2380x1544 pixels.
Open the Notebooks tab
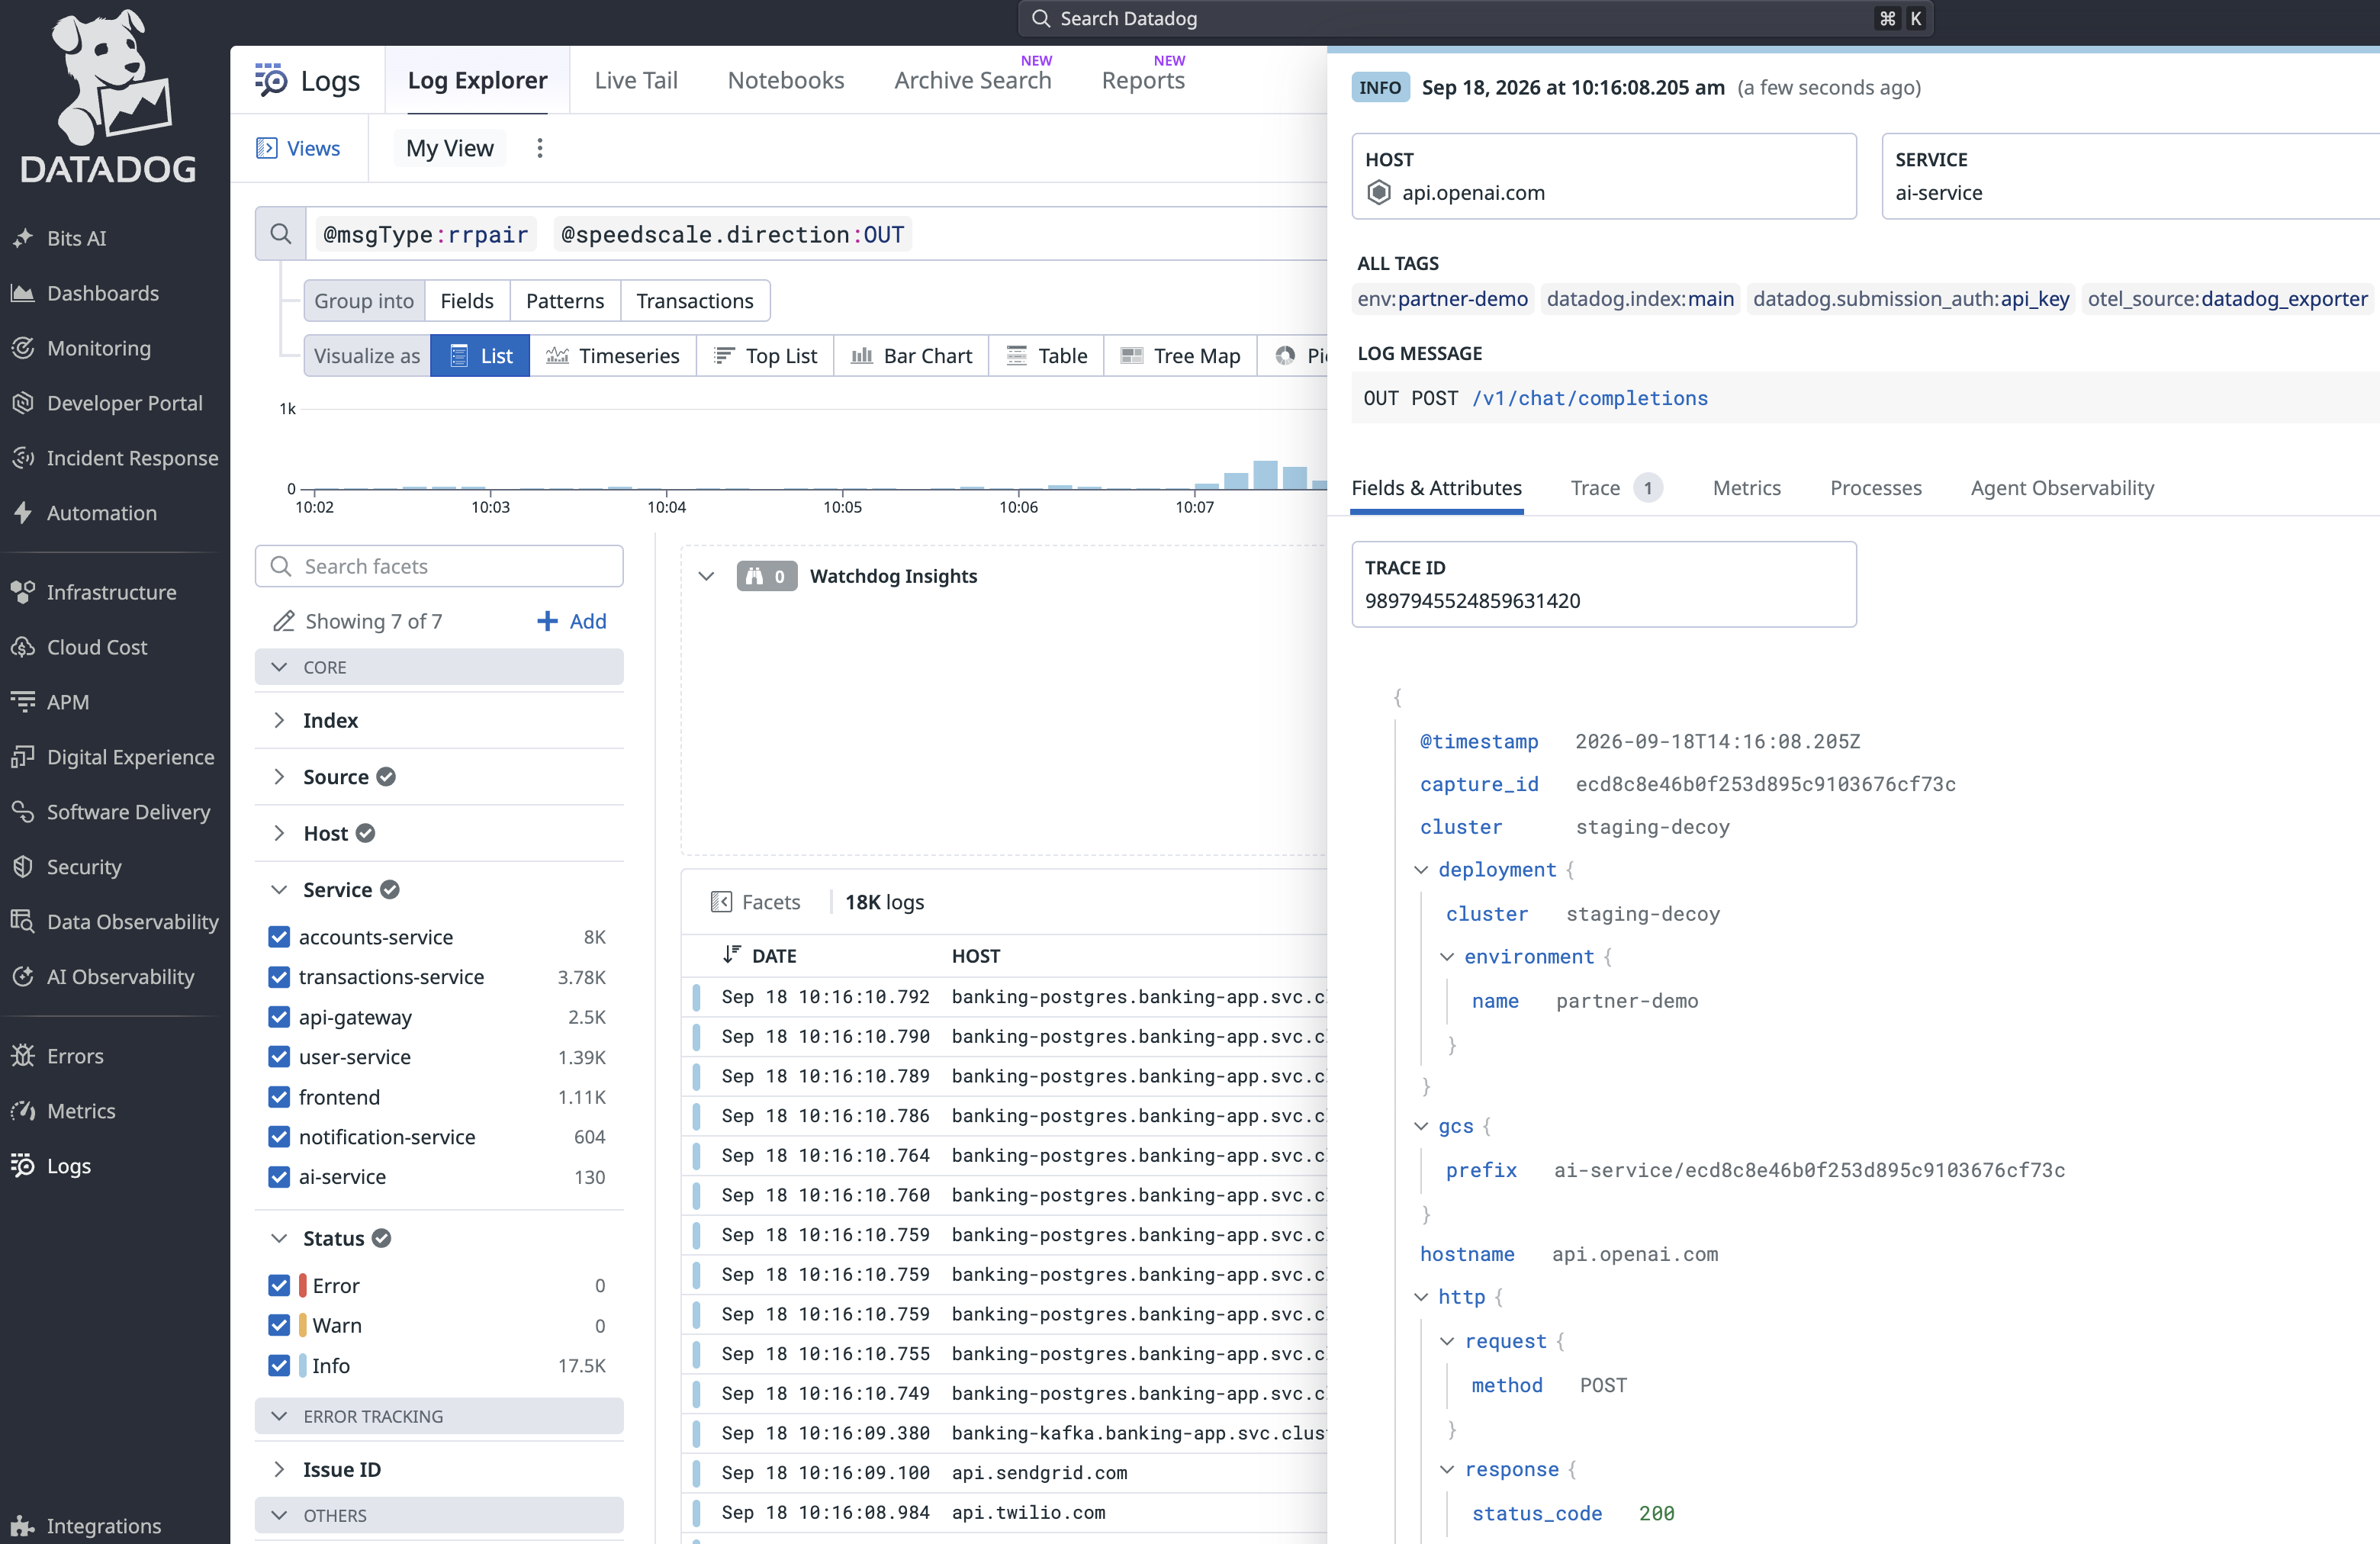point(786,80)
